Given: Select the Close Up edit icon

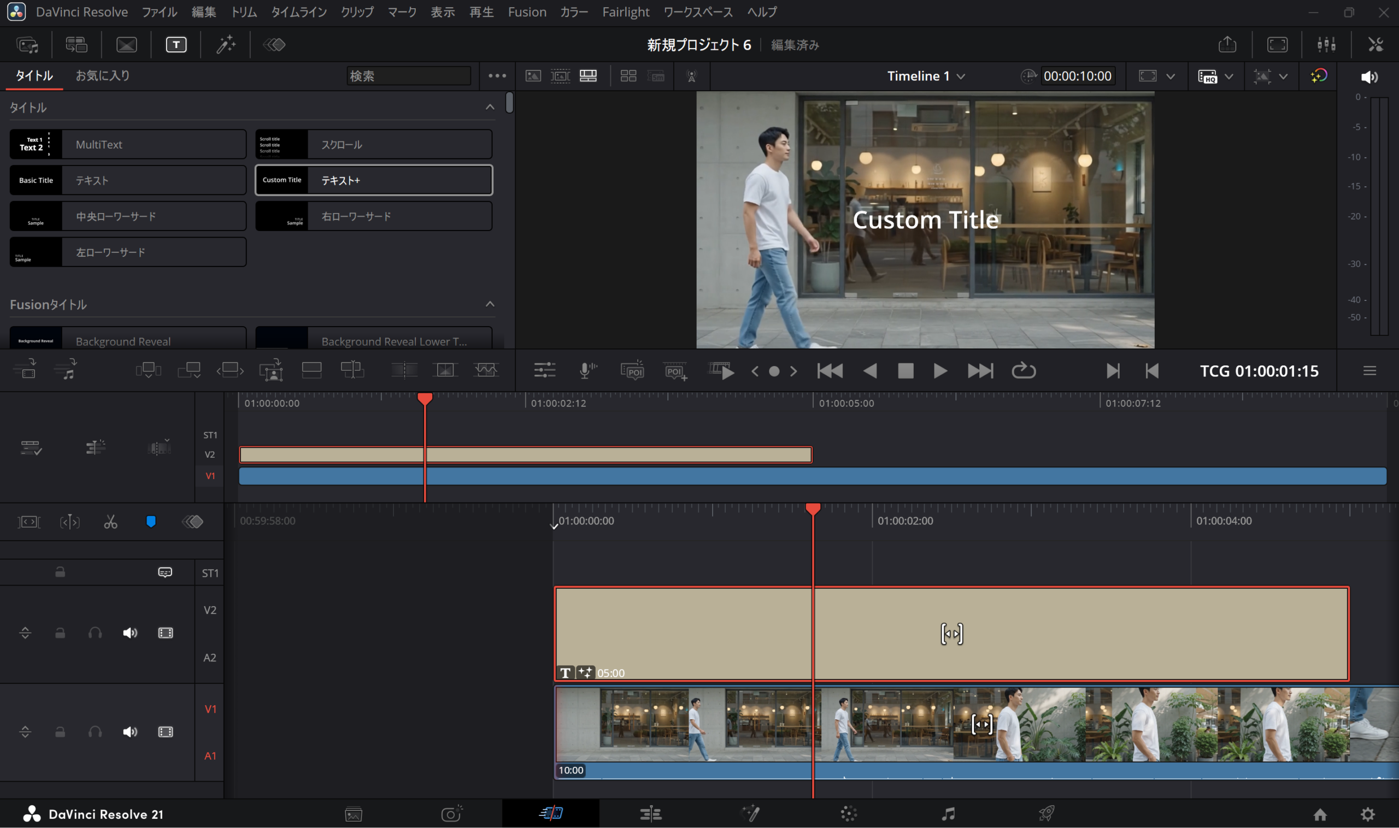Looking at the screenshot, I should [271, 370].
